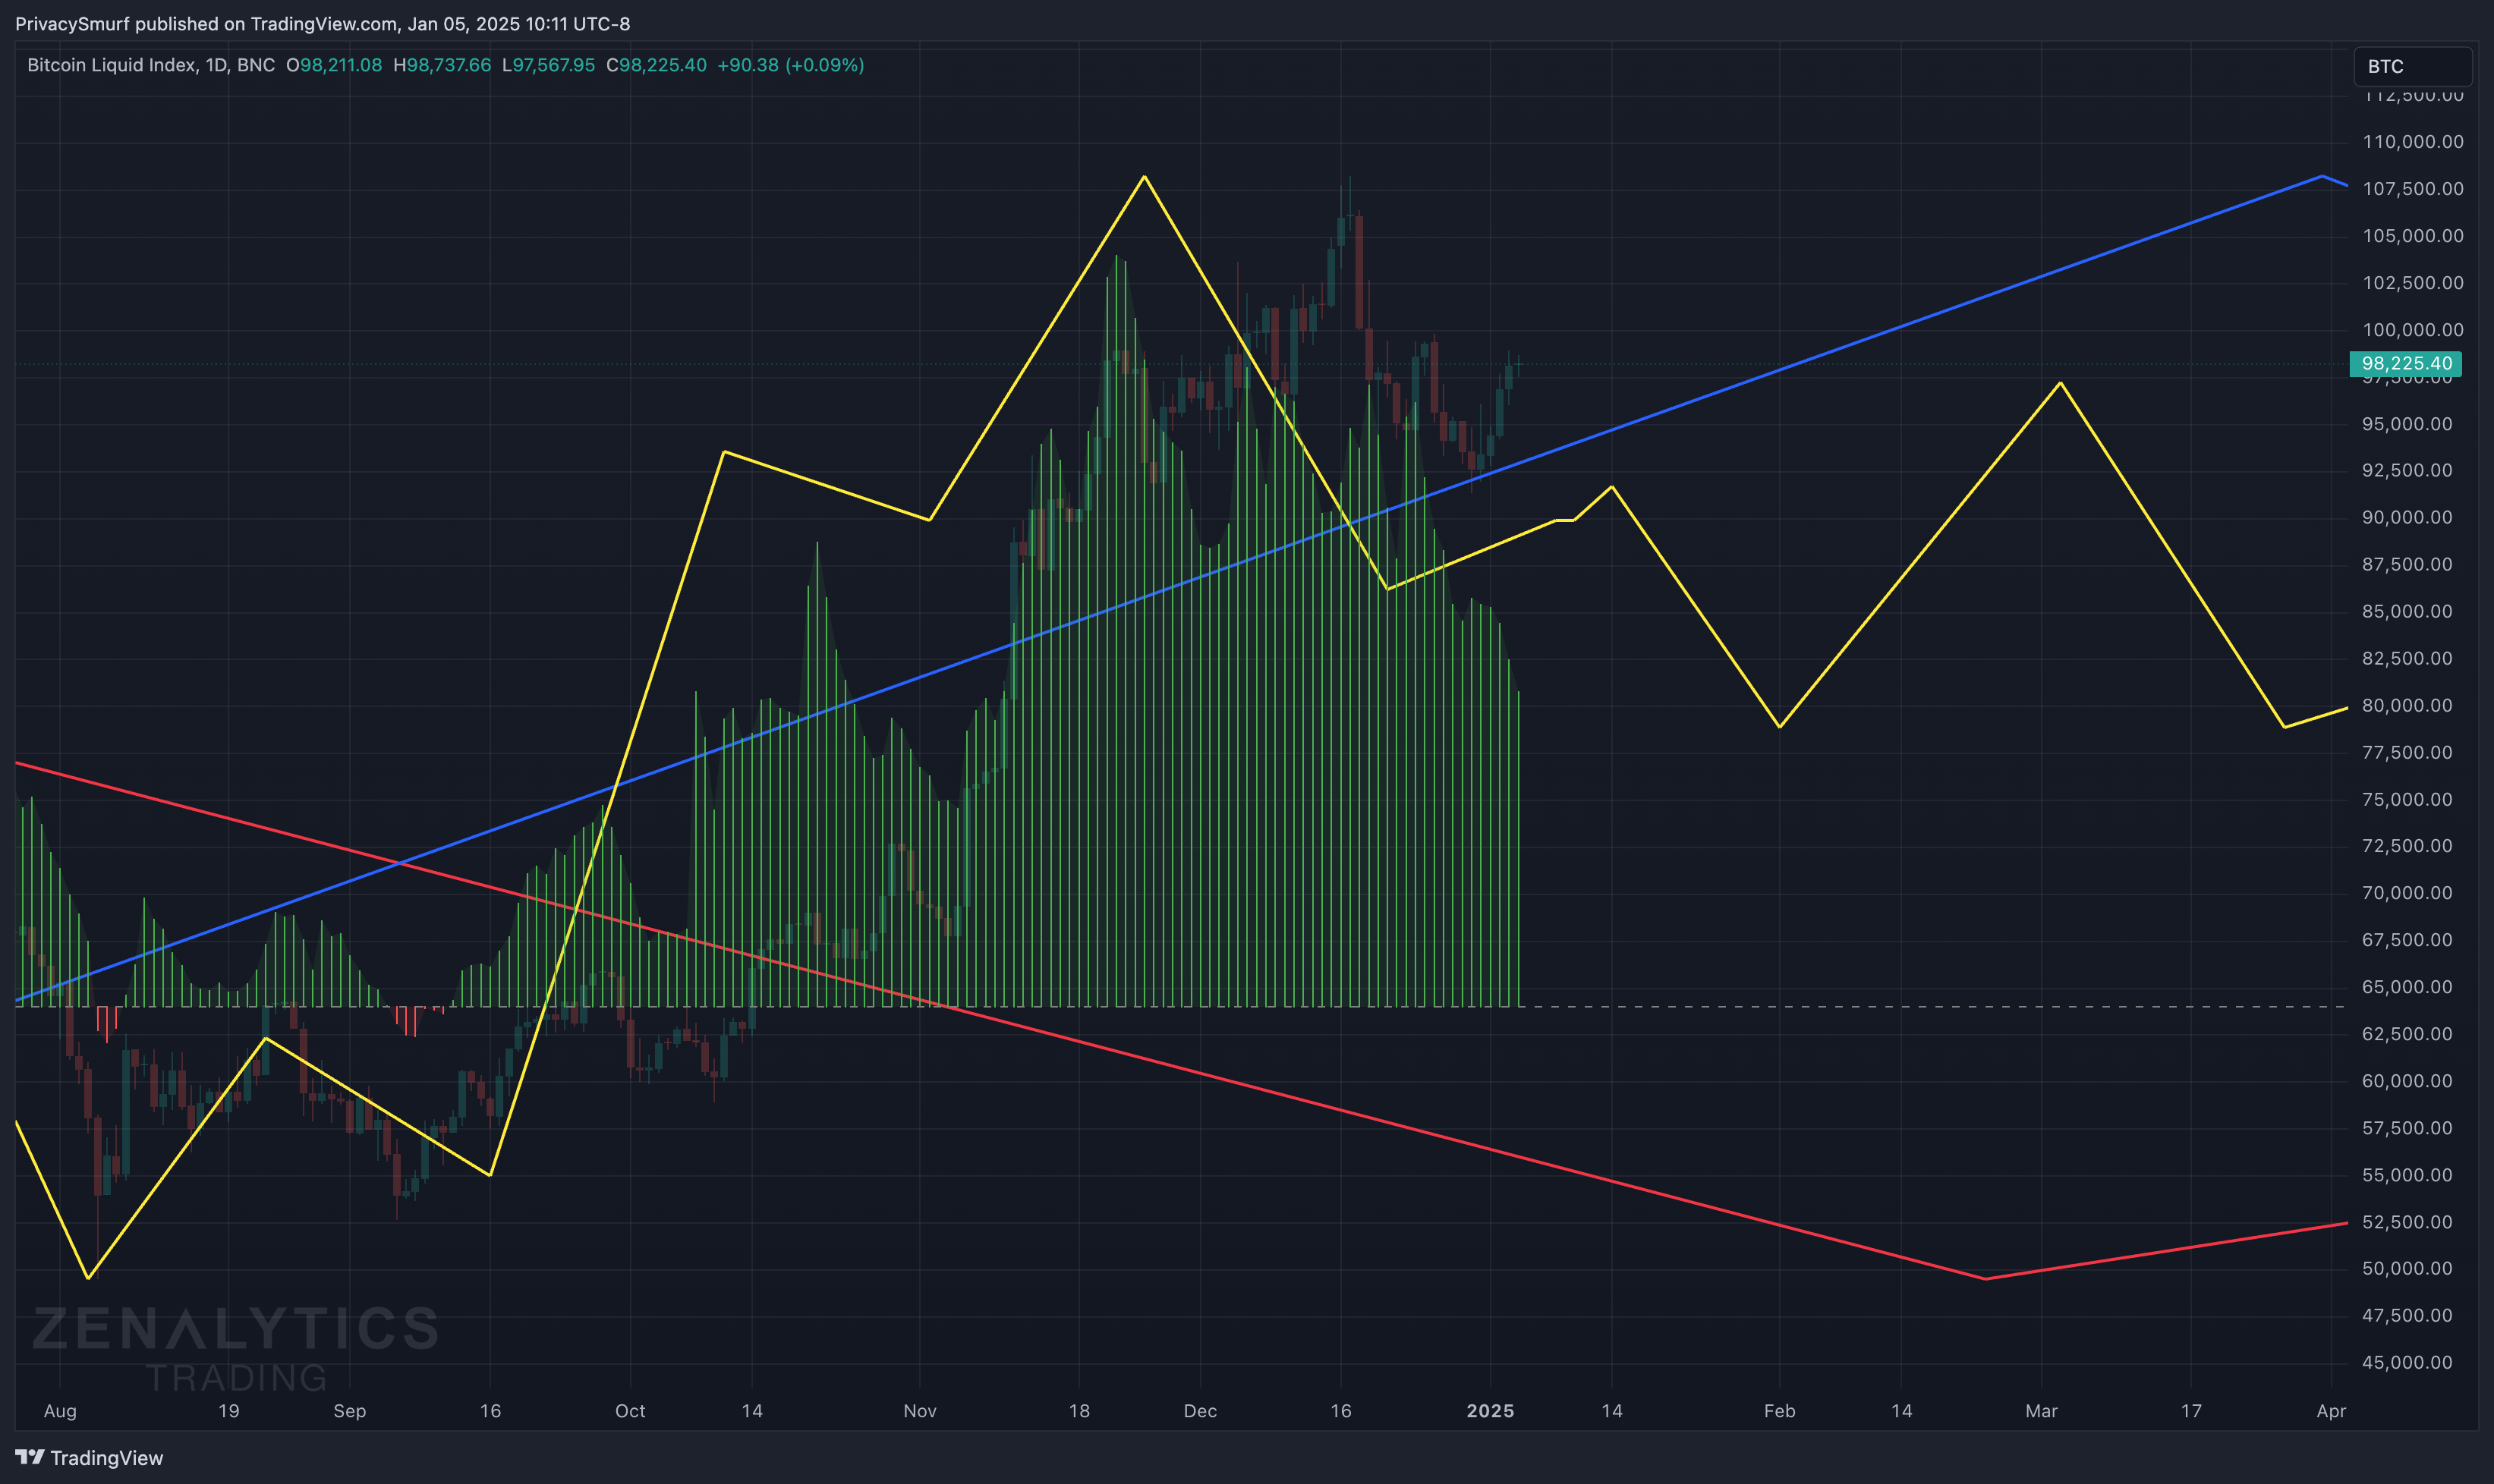Click the +90.38 (+0.09%) change readout

[790, 65]
